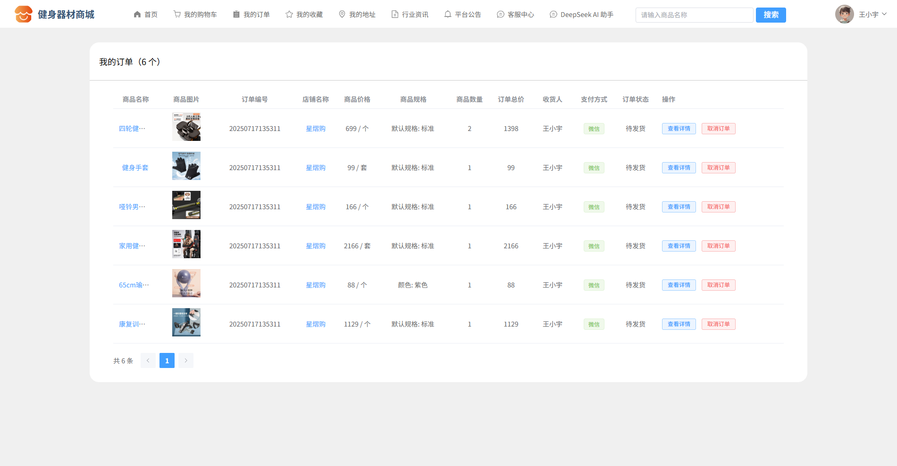Click the location pin address icon

[342, 15]
